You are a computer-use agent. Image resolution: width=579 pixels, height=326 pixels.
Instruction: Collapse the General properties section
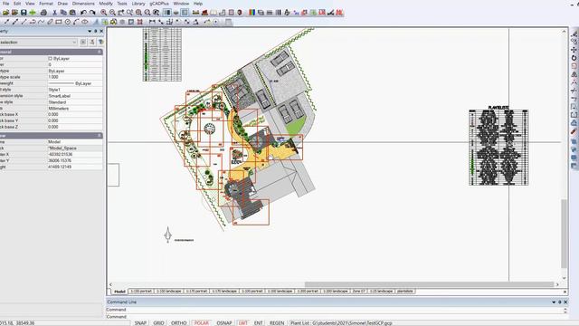[100, 53]
